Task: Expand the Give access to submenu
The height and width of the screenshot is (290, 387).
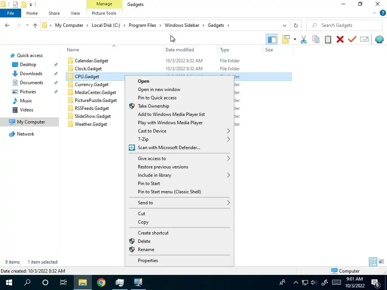Action: [x=180, y=159]
